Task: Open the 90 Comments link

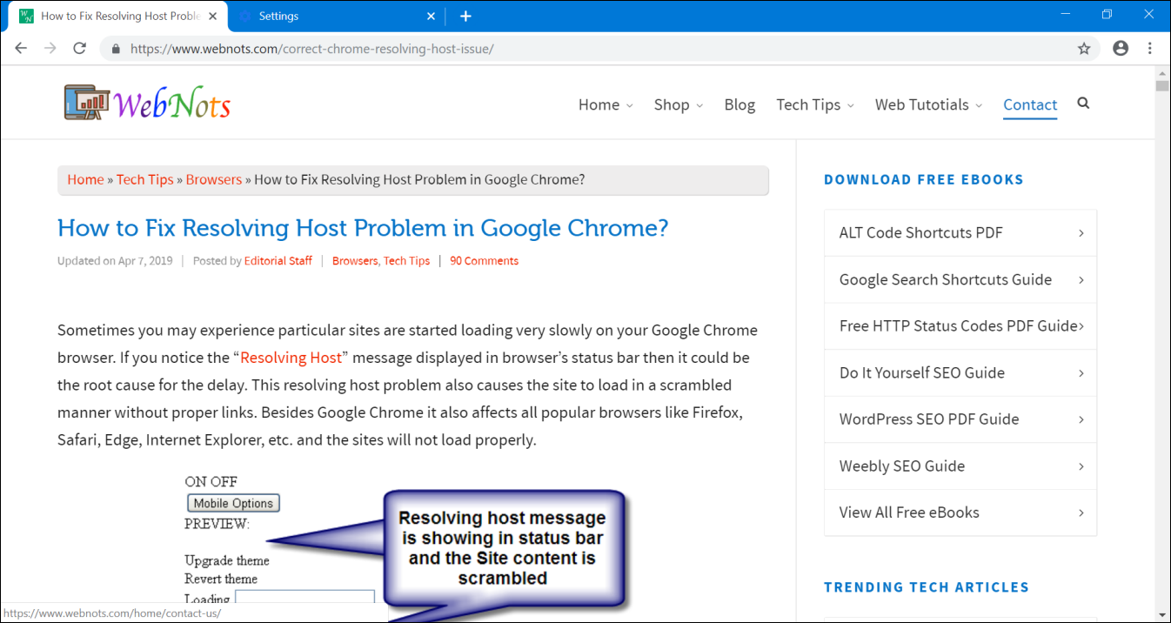Action: click(x=484, y=261)
